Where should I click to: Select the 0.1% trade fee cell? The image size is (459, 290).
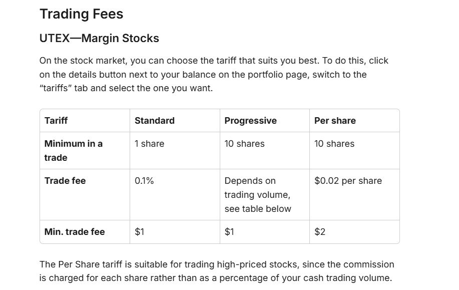tap(144, 181)
